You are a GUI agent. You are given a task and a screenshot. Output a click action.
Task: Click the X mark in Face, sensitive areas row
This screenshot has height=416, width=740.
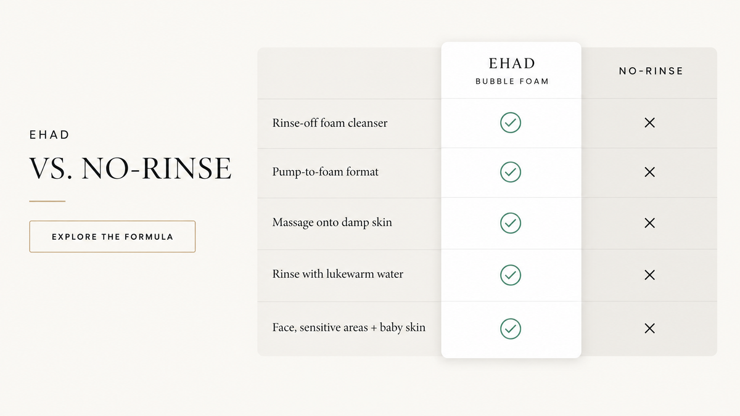click(649, 328)
